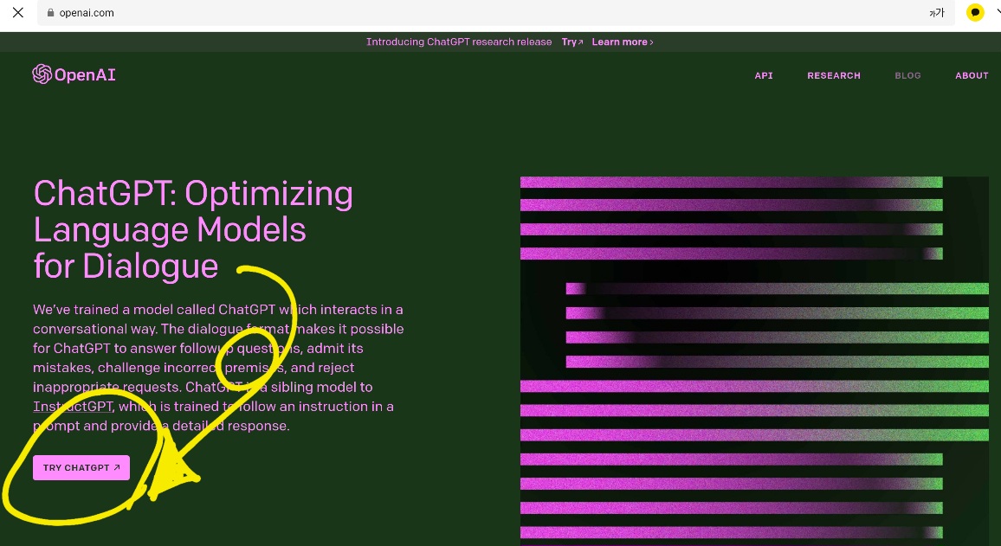Open Learn more link in top banner

(x=623, y=42)
